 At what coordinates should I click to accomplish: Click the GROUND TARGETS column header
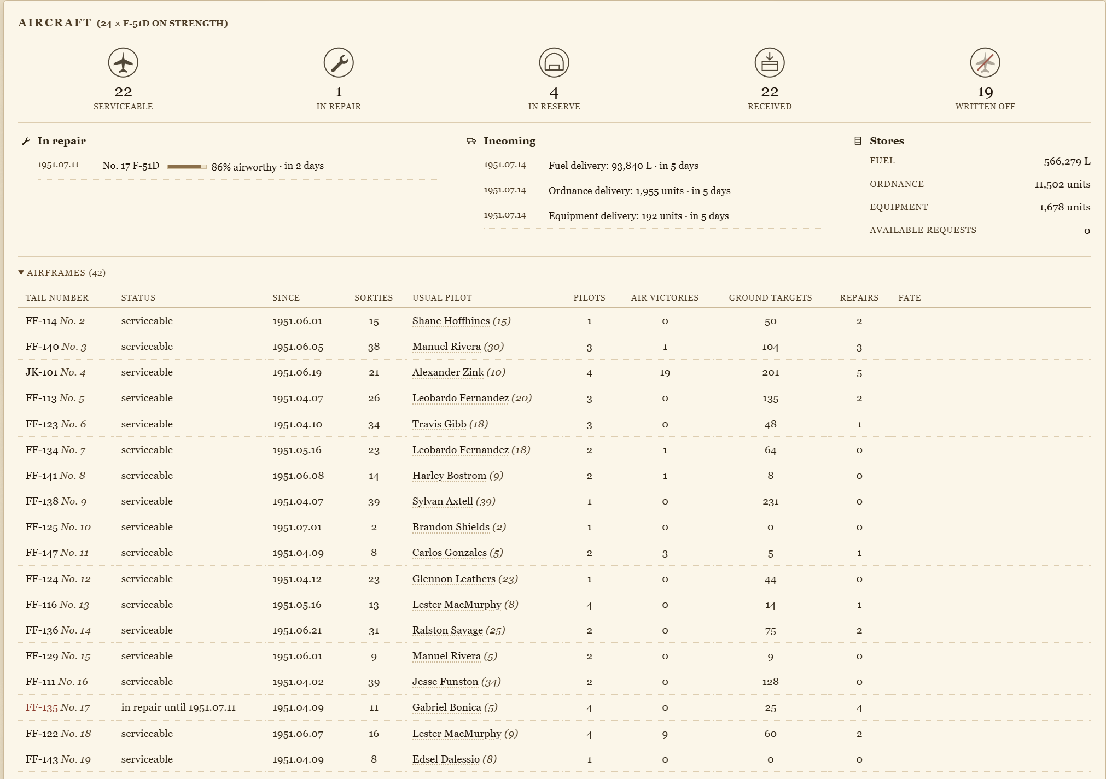click(770, 298)
